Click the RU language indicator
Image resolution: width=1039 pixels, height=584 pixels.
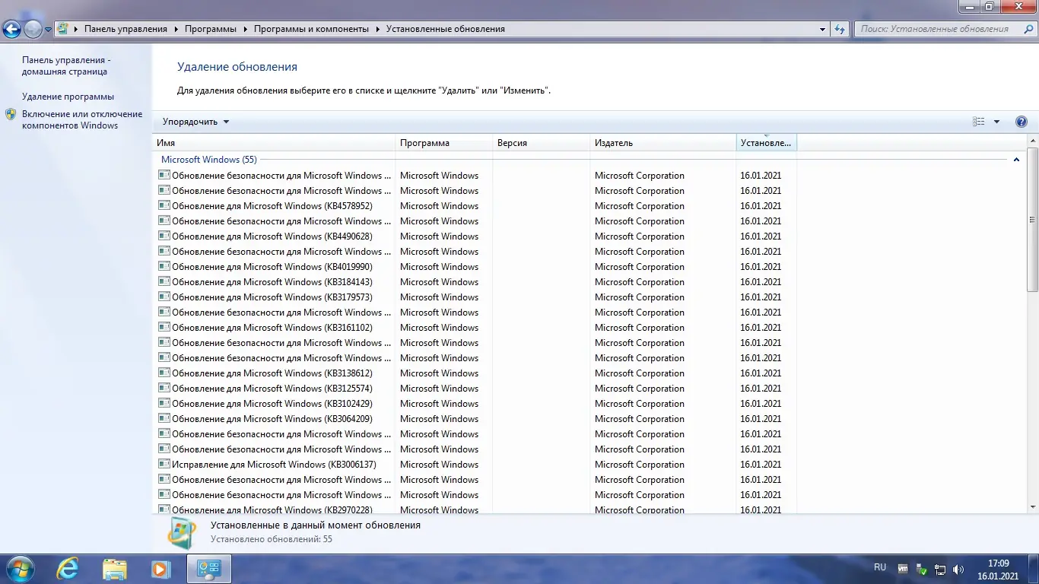click(880, 567)
